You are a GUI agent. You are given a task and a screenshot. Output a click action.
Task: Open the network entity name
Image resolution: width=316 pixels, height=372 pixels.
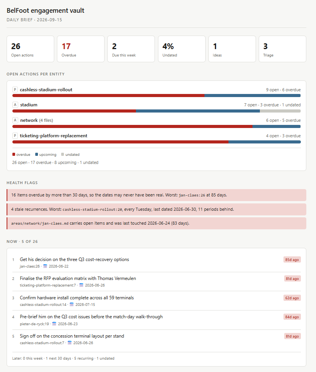coord(29,120)
